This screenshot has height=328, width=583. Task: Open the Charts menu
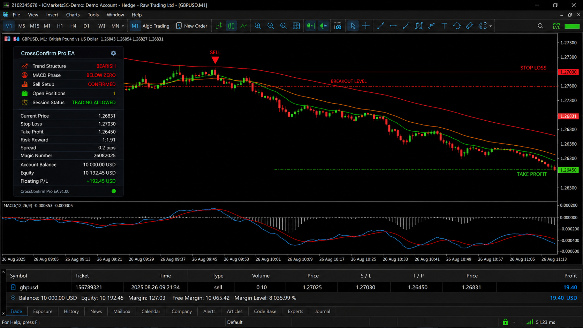coord(73,15)
